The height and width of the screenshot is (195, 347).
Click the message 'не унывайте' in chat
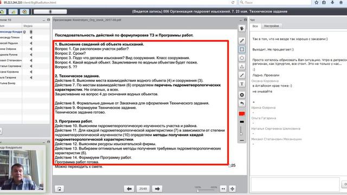click(262, 92)
